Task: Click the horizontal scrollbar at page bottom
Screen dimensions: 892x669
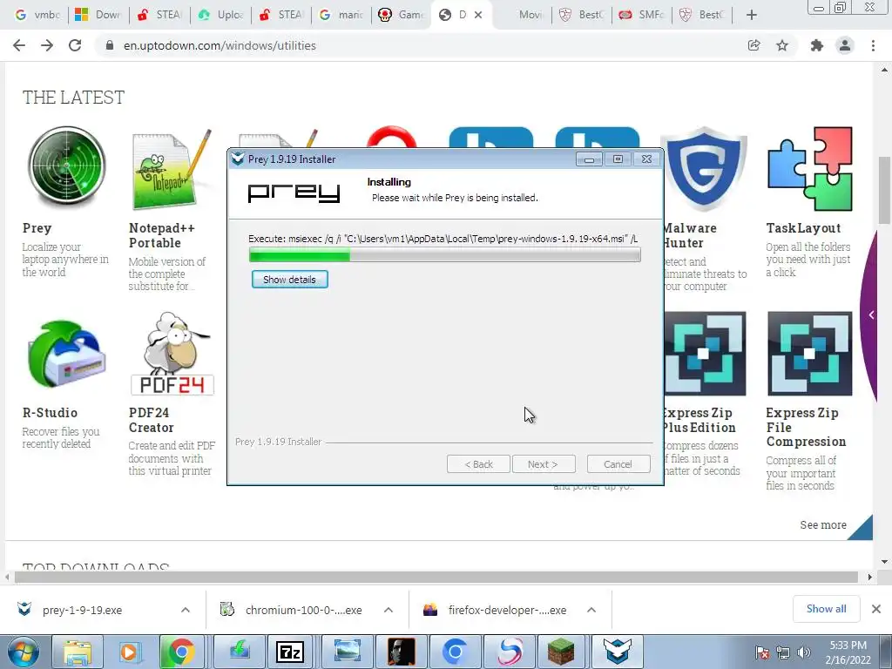Action: 436,577
